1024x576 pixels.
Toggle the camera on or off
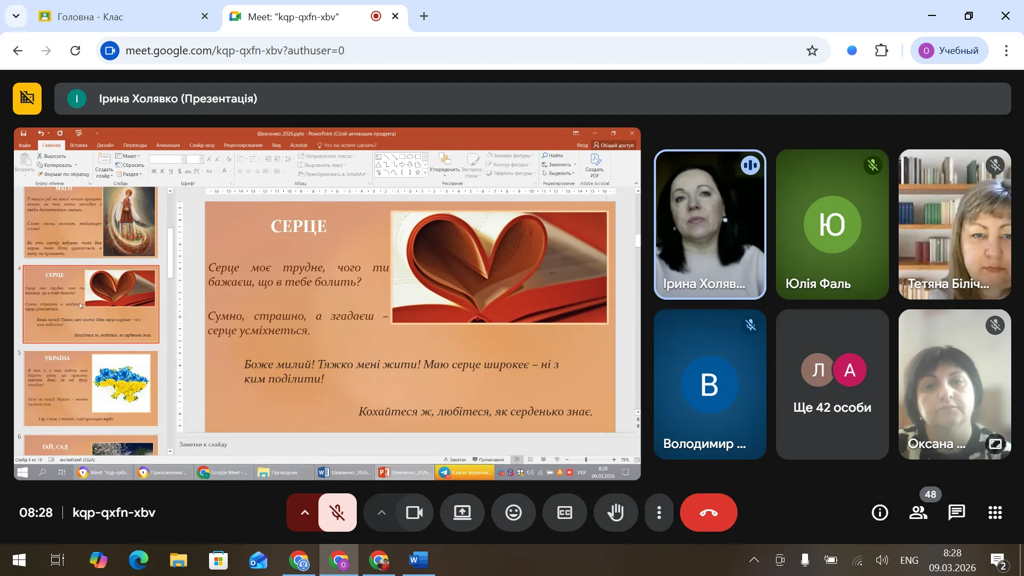414,513
